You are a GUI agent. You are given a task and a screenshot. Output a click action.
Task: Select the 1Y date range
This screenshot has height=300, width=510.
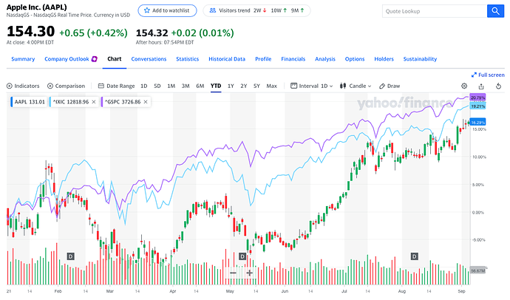coord(231,86)
